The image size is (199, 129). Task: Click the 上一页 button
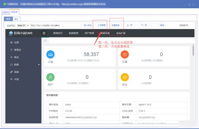point(130,25)
